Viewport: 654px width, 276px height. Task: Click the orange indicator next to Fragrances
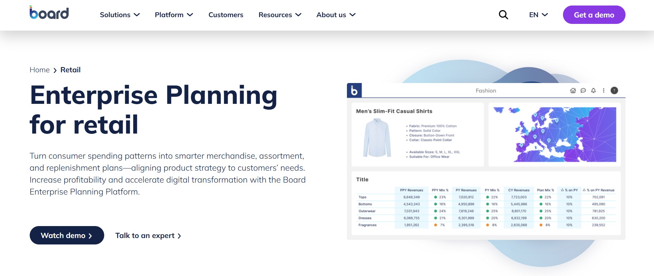click(435, 225)
